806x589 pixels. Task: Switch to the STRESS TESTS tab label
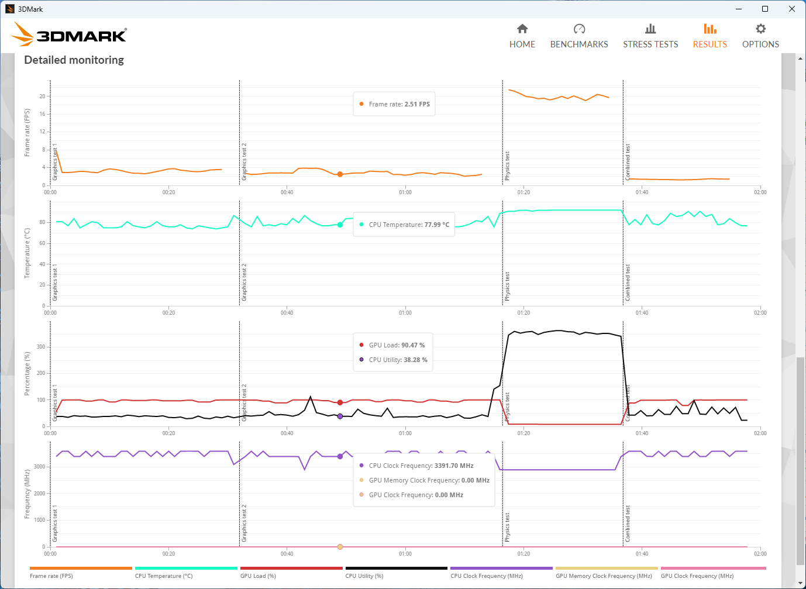(650, 44)
